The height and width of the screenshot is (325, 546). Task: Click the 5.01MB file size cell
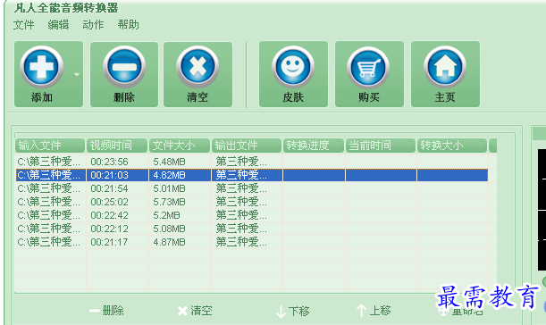click(x=180, y=188)
